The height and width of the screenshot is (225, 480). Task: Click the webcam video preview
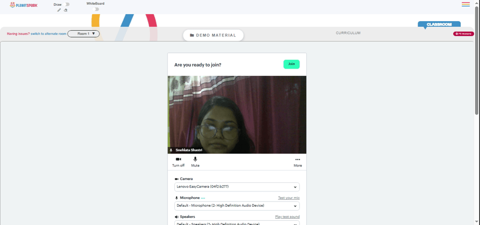point(237,115)
